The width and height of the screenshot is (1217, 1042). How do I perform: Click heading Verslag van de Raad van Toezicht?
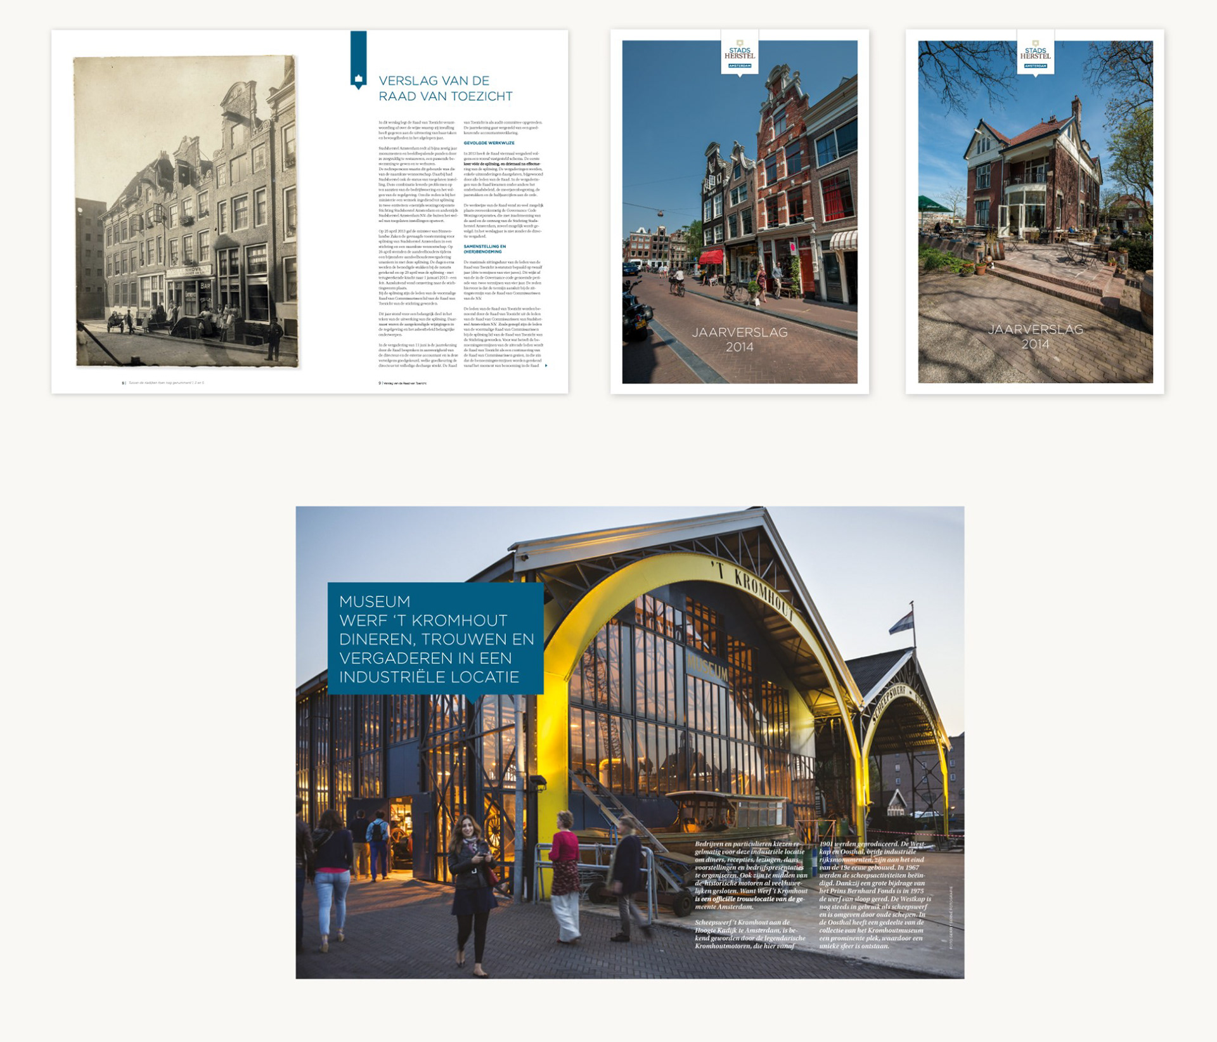(x=445, y=88)
